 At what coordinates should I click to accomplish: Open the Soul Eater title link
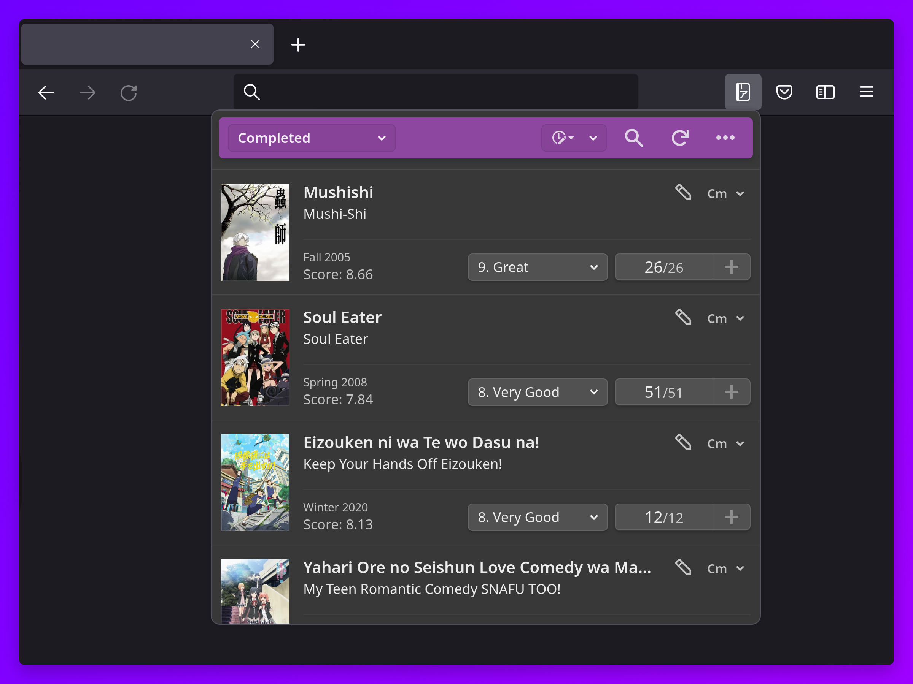[x=342, y=317]
